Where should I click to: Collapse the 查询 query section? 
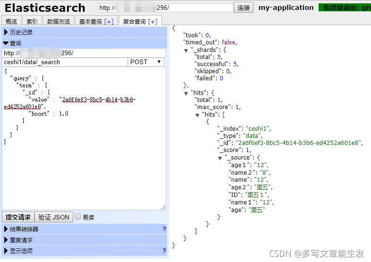(x=84, y=43)
